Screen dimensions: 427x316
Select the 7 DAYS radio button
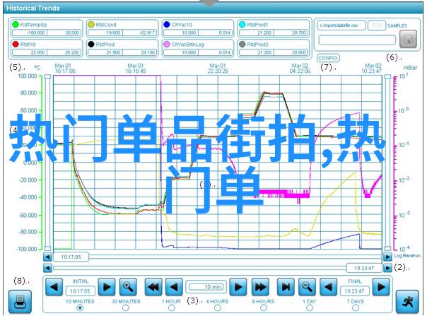(x=356, y=308)
